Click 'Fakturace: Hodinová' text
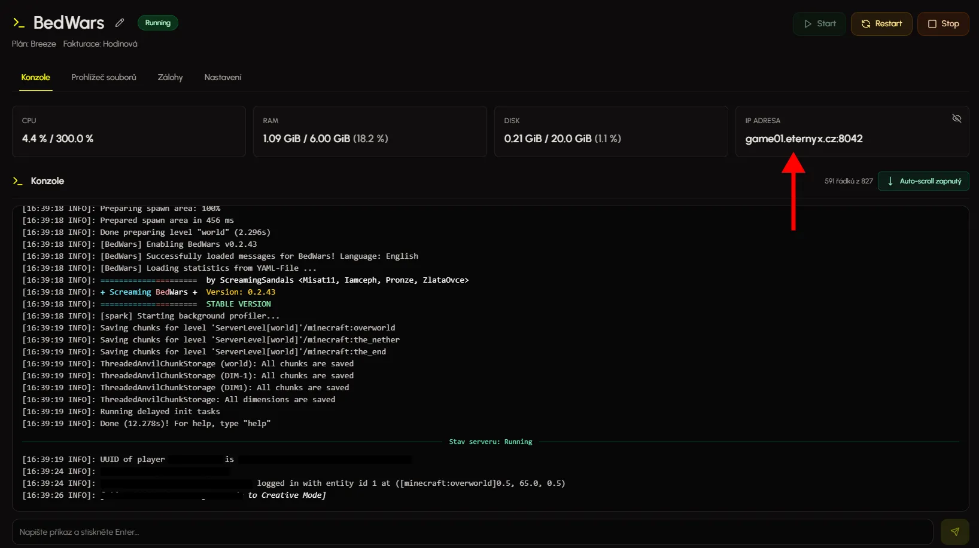The image size is (979, 548). point(100,44)
